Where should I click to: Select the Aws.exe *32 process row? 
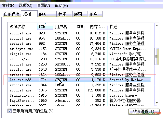pos(79,80)
